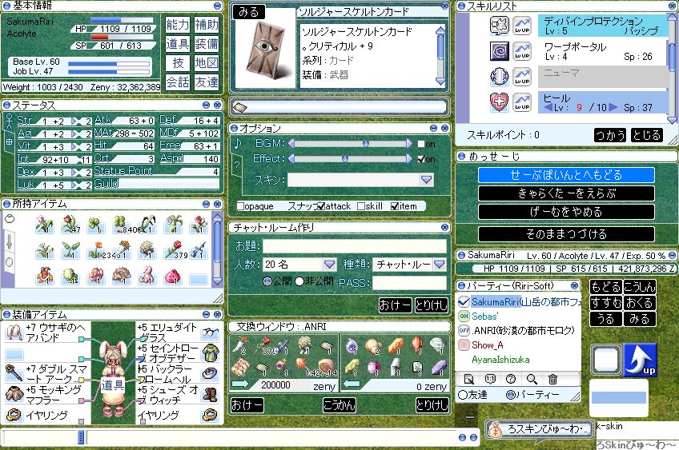Click the music note tab in options window

237,143
